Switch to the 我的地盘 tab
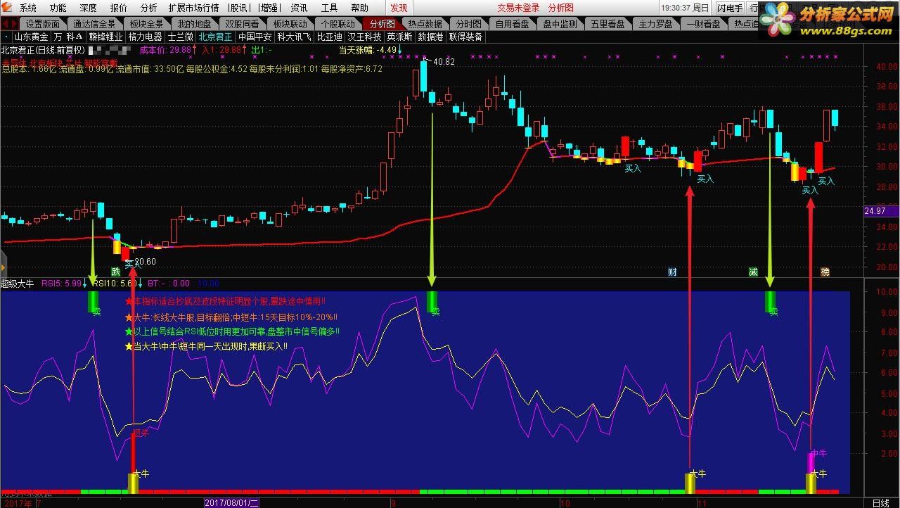900x508 pixels. coord(194,24)
